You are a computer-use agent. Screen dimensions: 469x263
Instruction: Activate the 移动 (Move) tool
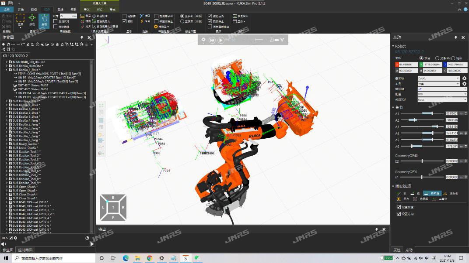(x=32, y=20)
